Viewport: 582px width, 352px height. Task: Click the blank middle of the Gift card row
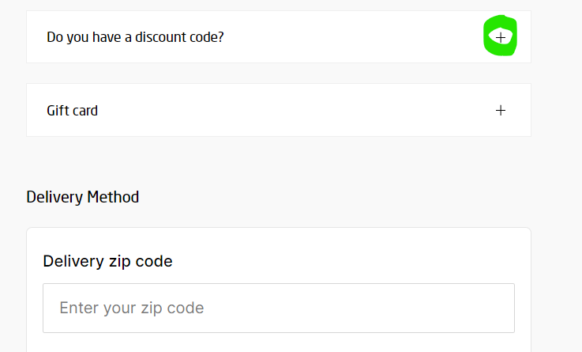(300, 111)
